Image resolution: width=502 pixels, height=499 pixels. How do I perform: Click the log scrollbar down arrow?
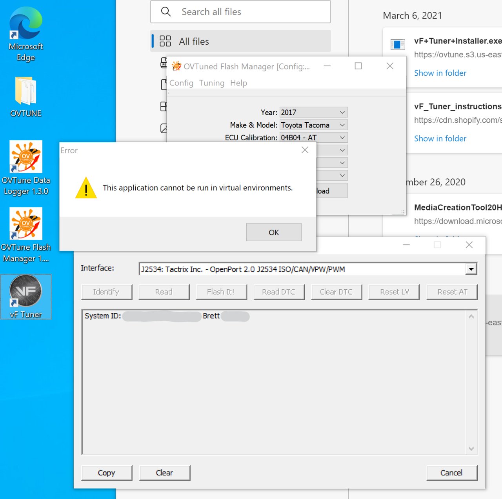tap(471, 448)
